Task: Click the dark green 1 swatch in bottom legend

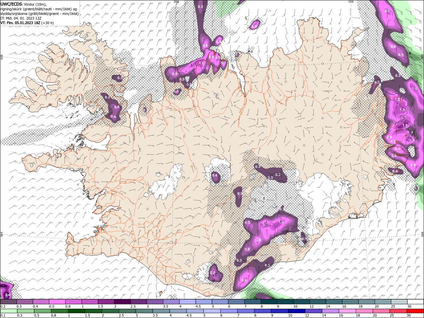Action: click(76, 311)
